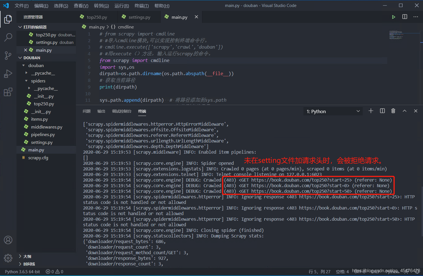Click cmdline symbol in breadcrumb
The image size is (423, 276).
[x=126, y=27]
